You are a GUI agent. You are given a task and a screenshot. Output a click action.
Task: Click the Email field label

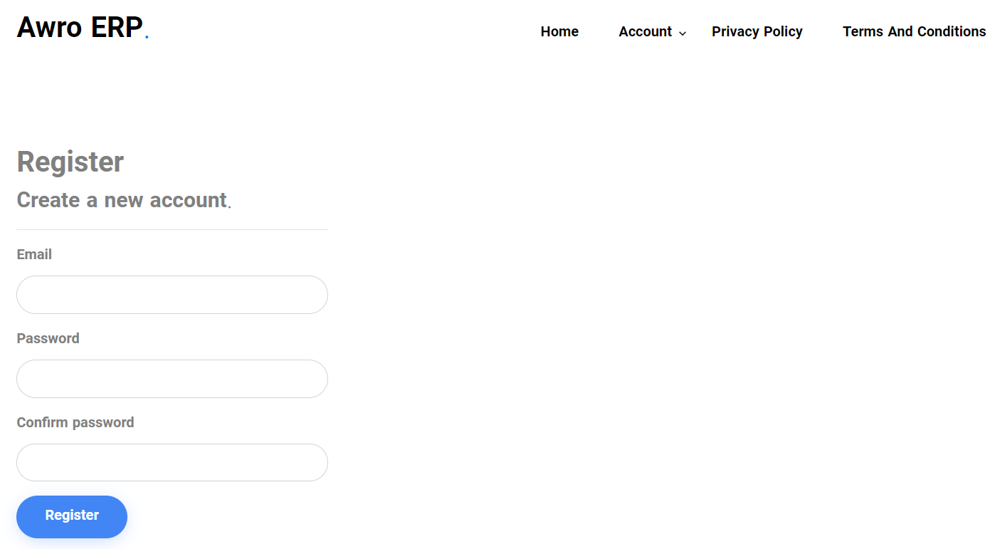pyautogui.click(x=34, y=254)
